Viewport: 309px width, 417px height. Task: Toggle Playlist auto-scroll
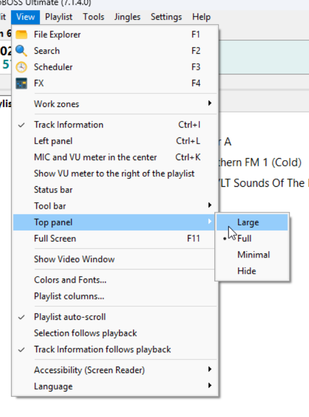[x=115, y=317]
